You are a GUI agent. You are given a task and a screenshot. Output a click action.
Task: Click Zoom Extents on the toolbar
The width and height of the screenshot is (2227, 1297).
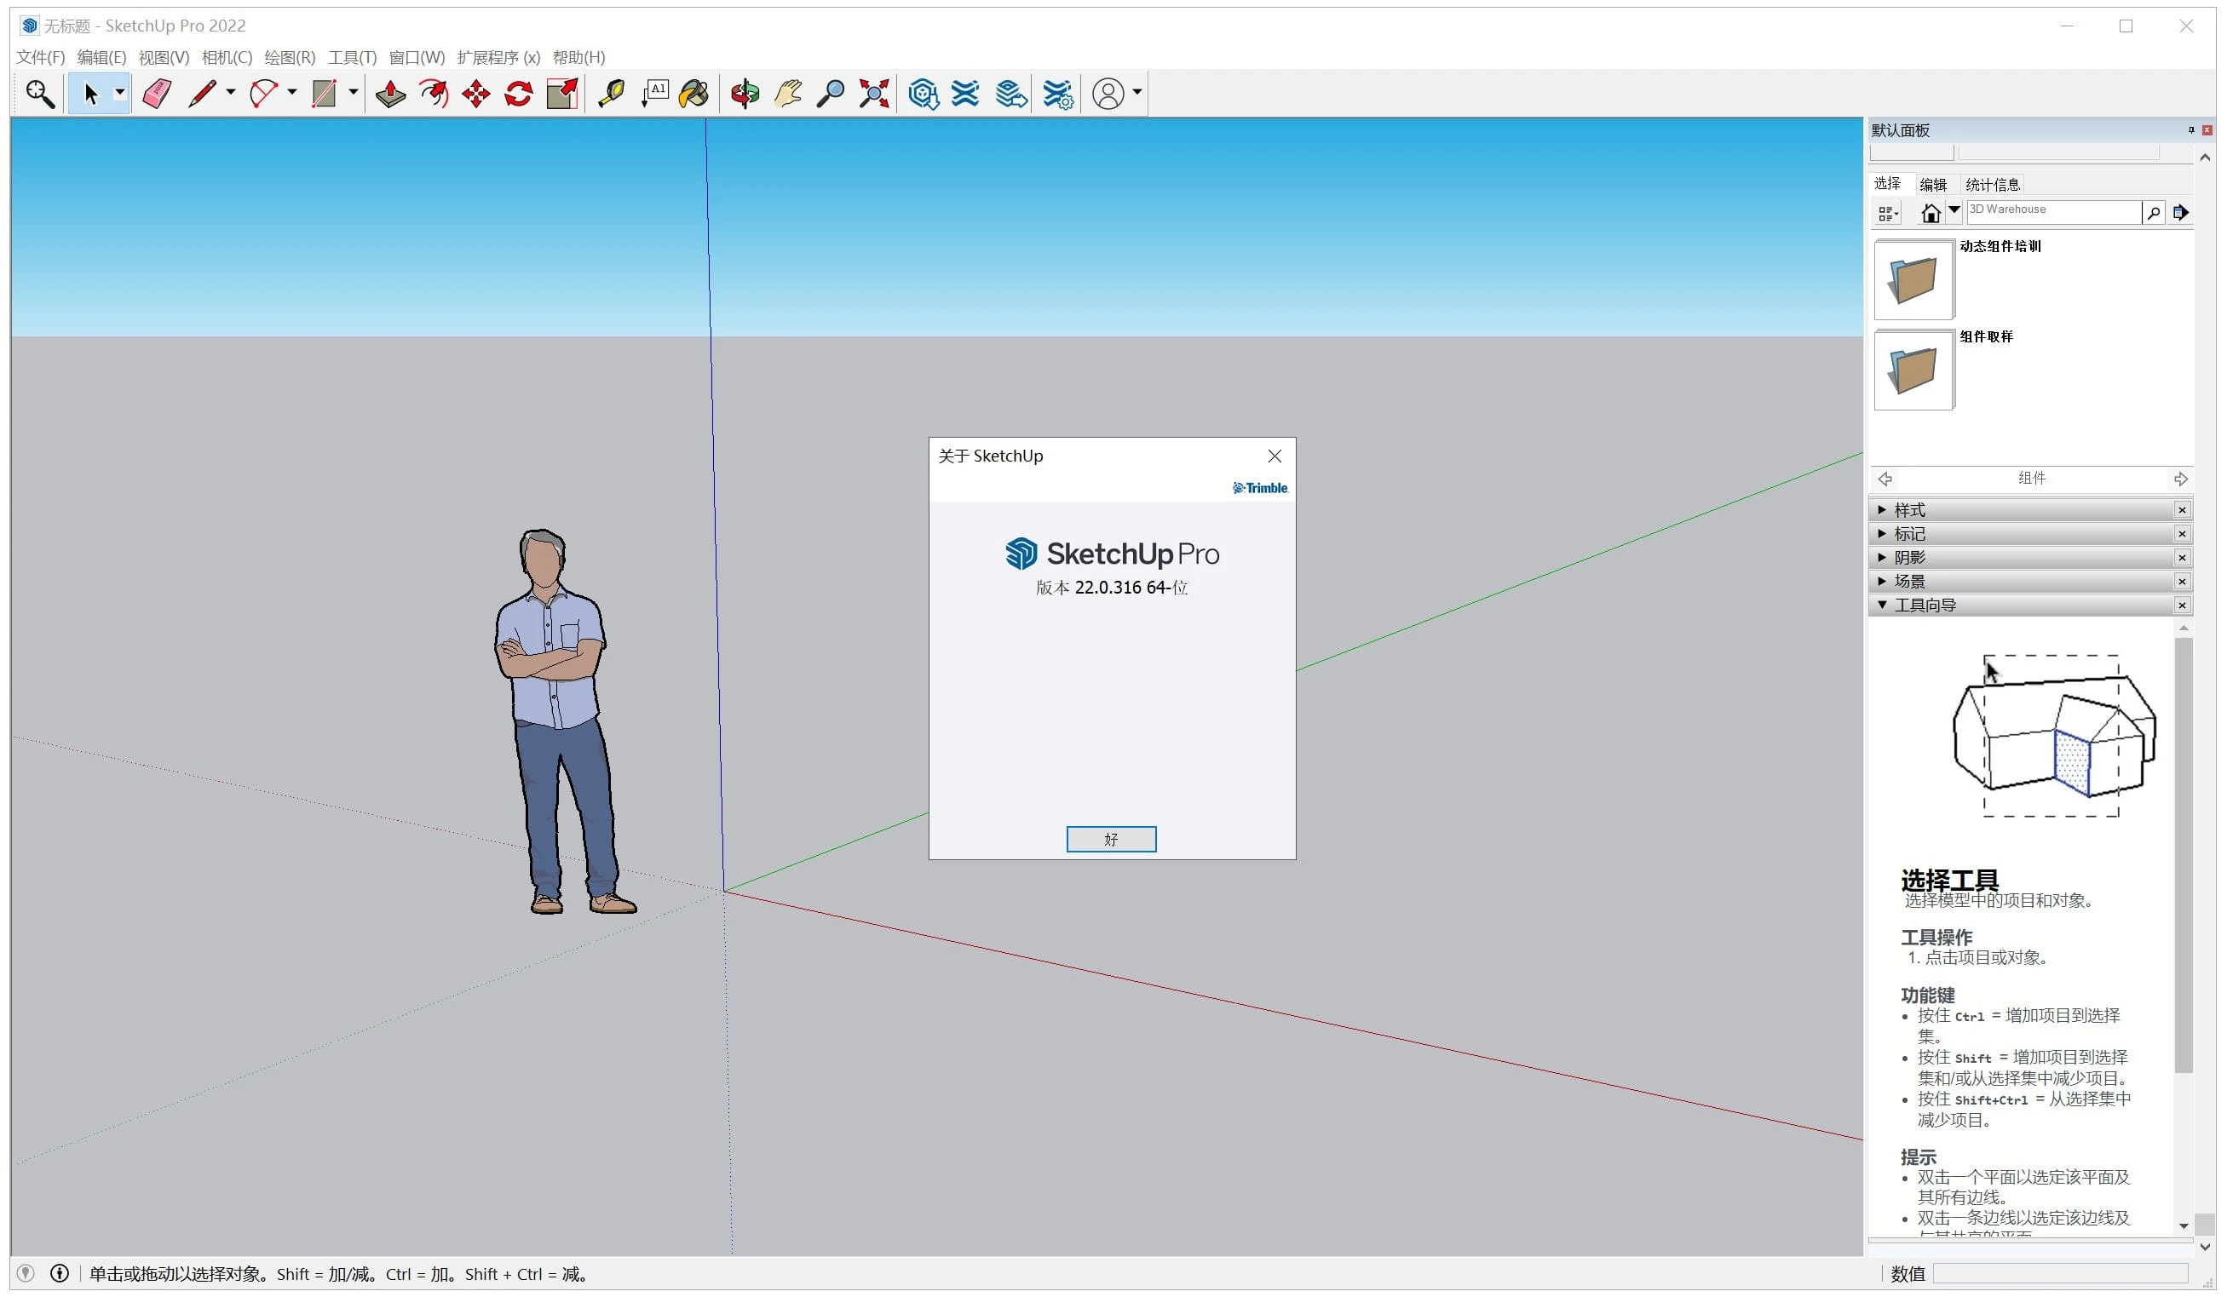873,93
